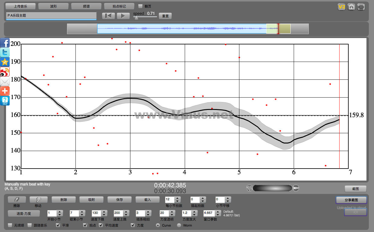Click the 每小节拍数 stepper arrows
Image resolution: width=374 pixels, height=232 pixels.
(x=177, y=200)
